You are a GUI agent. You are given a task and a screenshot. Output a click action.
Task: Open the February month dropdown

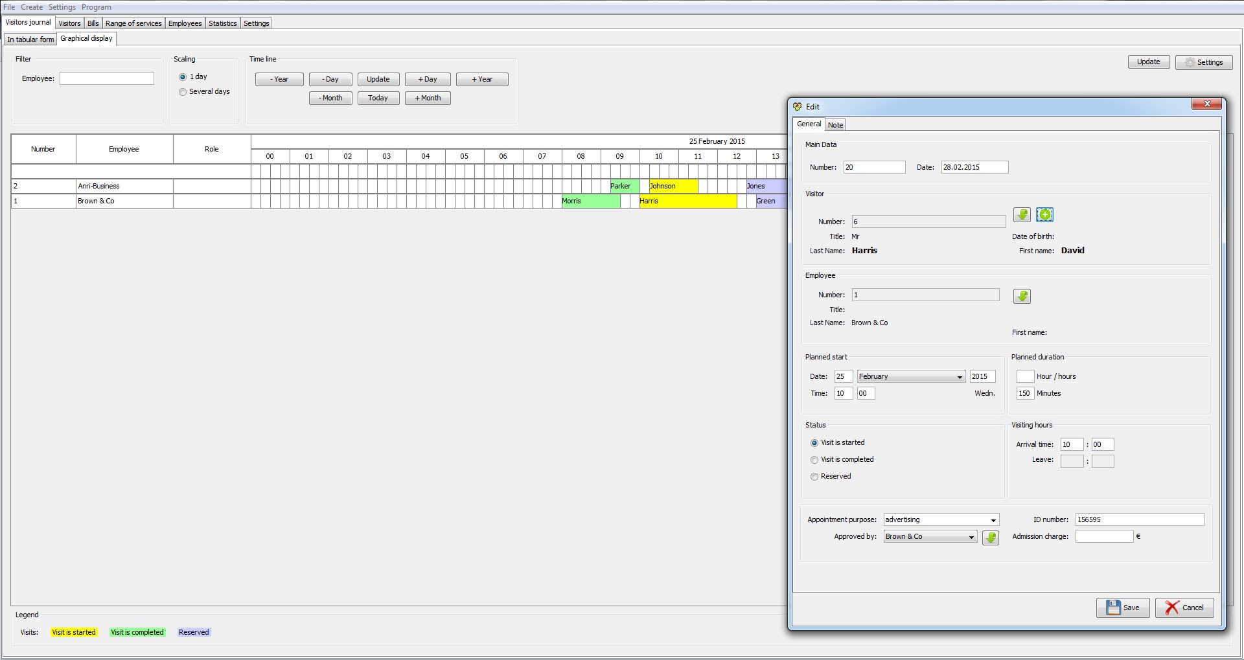(911, 376)
